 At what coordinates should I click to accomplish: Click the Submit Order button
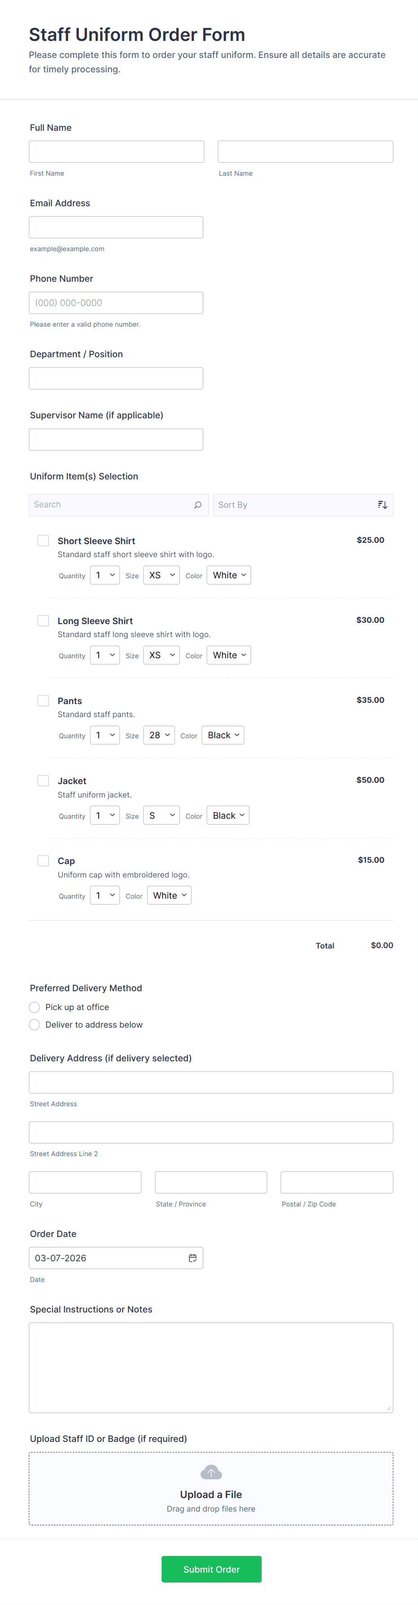(211, 1569)
